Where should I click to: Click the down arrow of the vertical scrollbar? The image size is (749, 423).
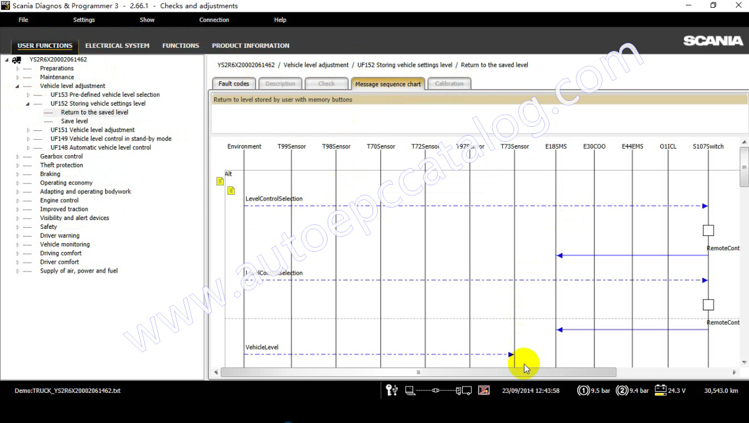click(744, 362)
